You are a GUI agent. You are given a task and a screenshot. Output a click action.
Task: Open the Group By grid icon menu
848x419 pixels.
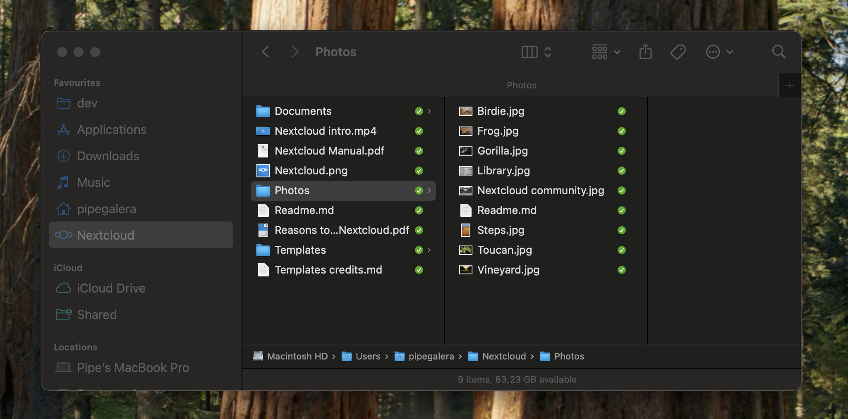[x=606, y=52]
